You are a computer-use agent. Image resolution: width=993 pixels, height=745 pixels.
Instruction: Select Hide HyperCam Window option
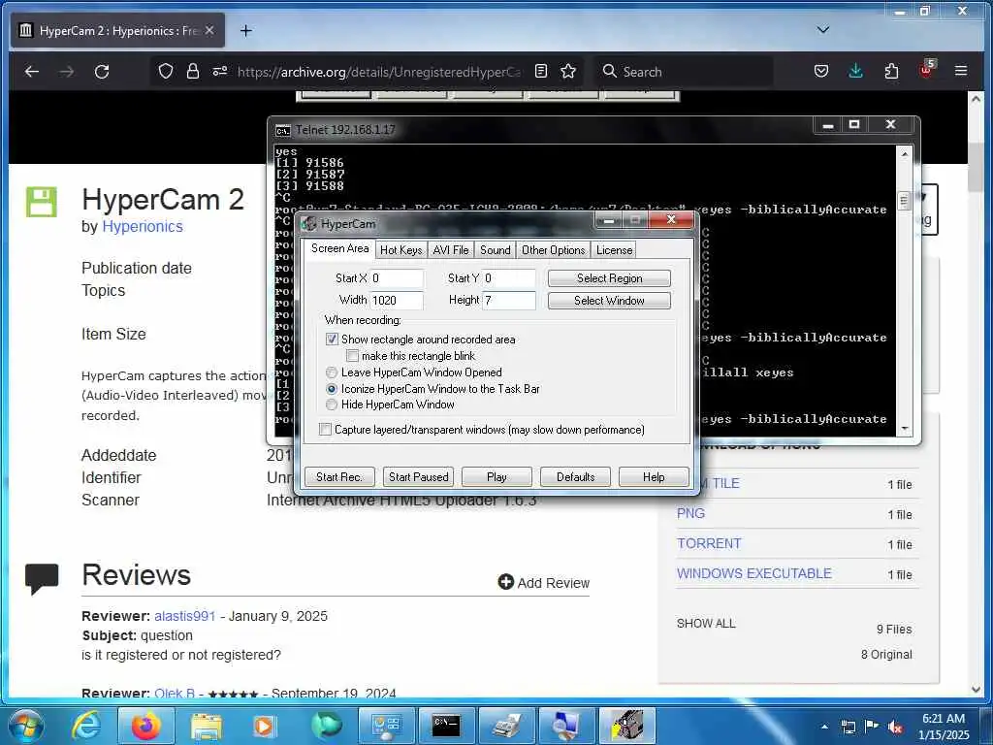332,405
